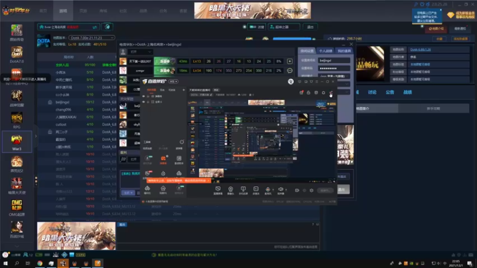477x268 pixels.
Task: Click the gift box icon in the streaming app's header
Action: coord(301,92)
